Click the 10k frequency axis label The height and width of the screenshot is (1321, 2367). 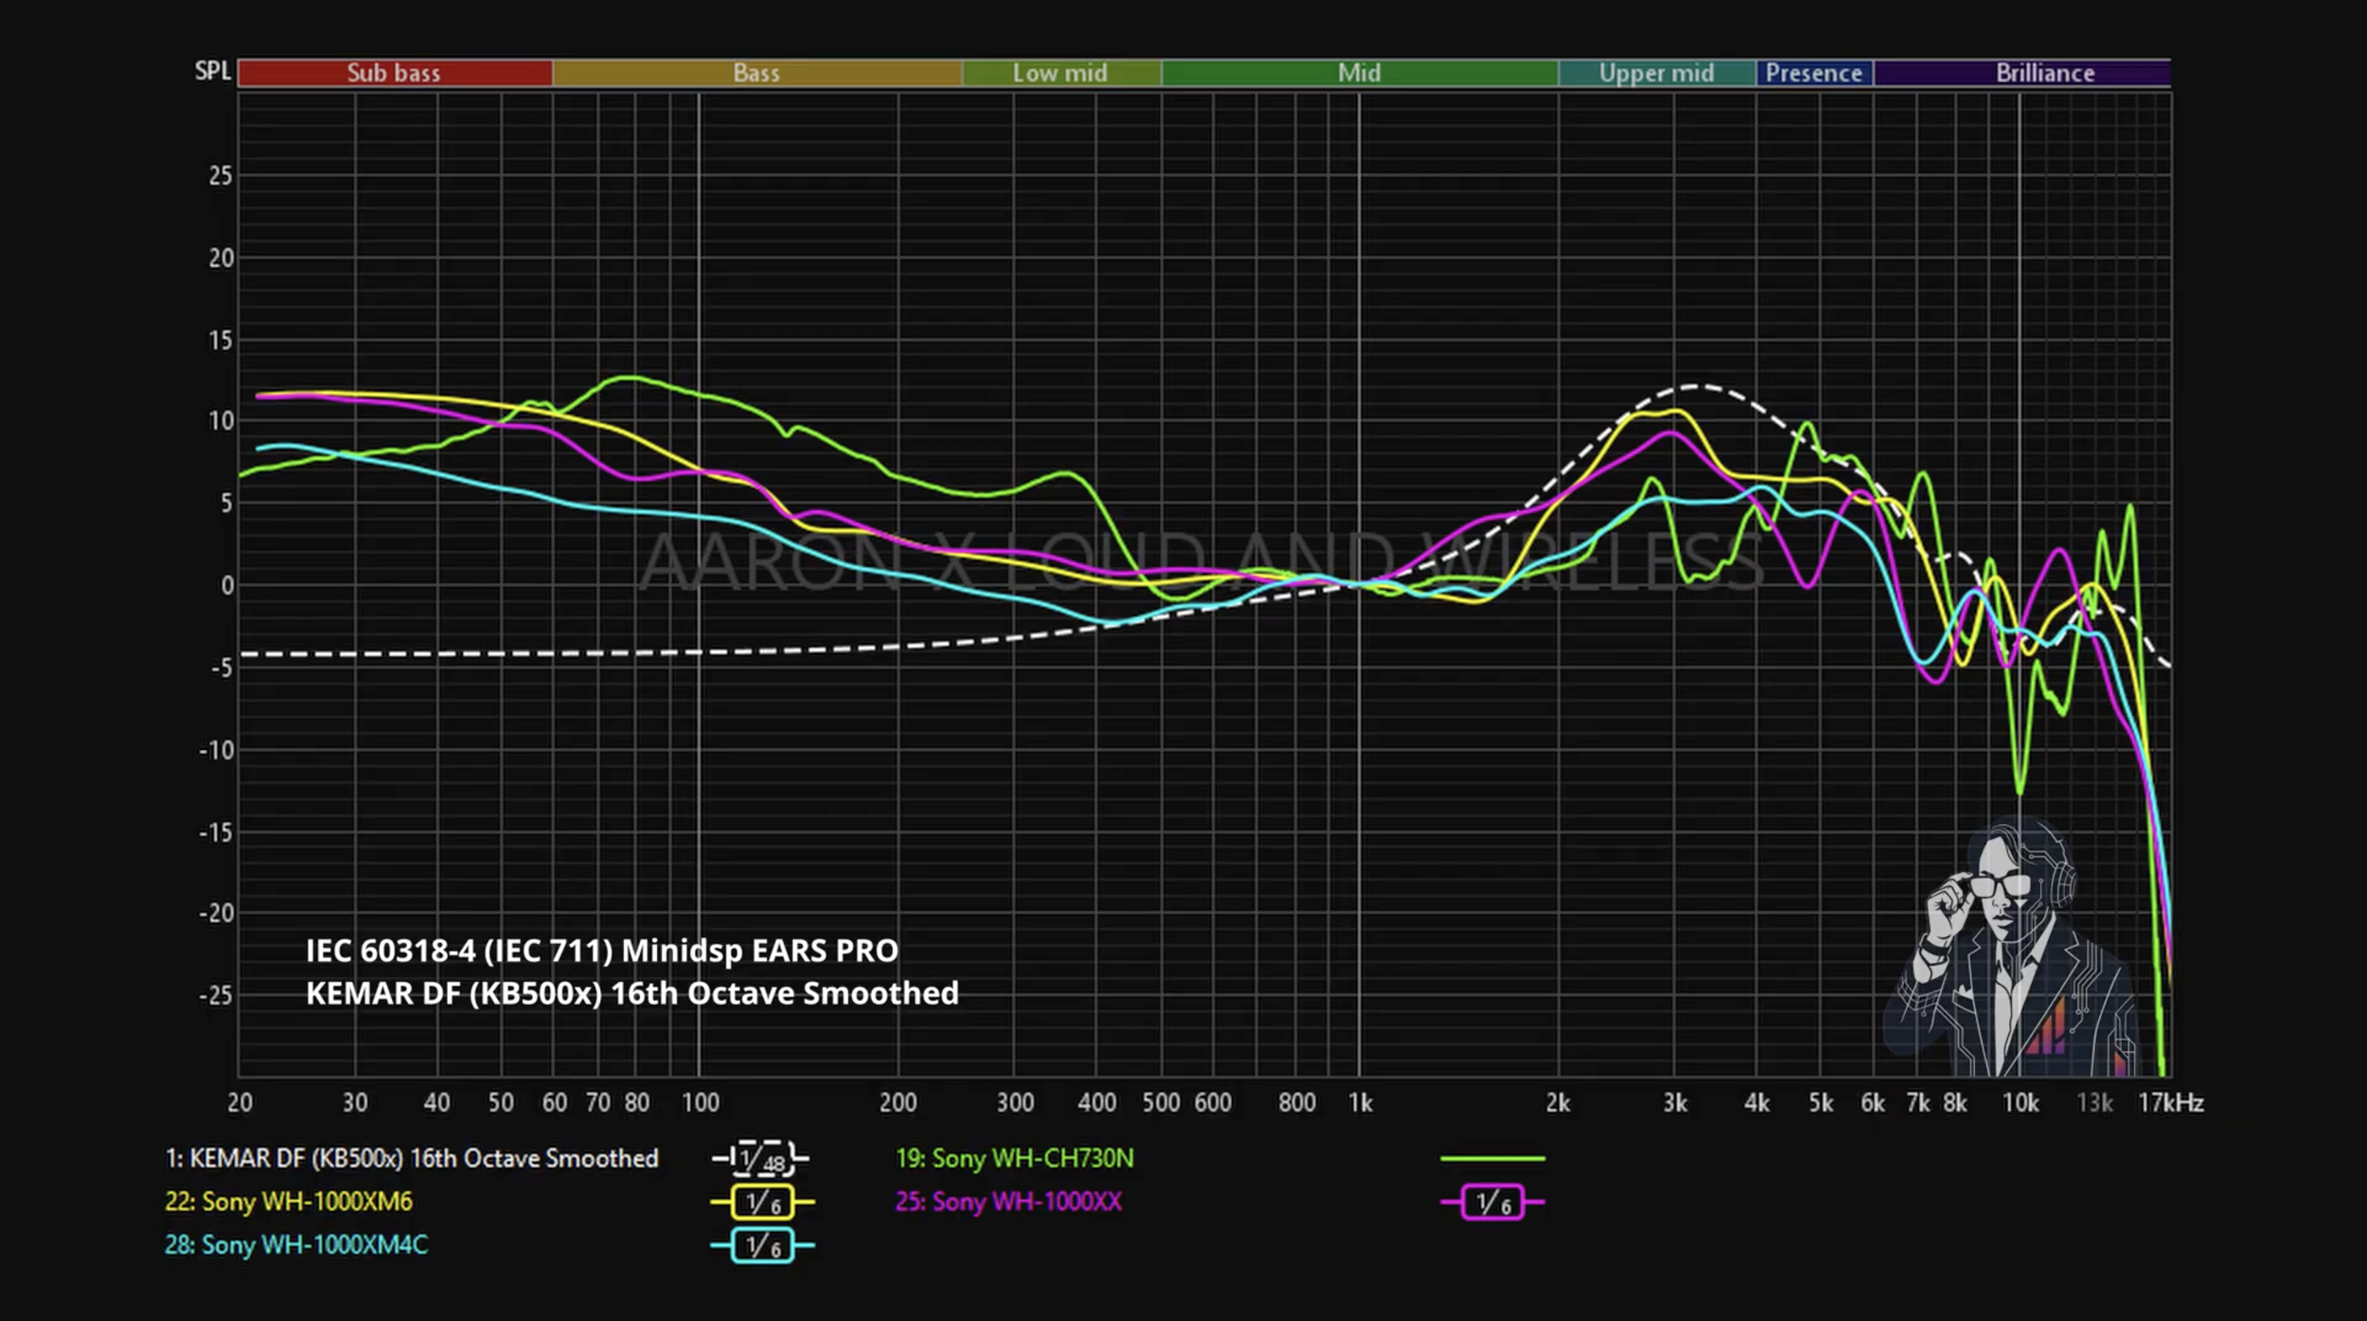pyautogui.click(x=2020, y=1102)
